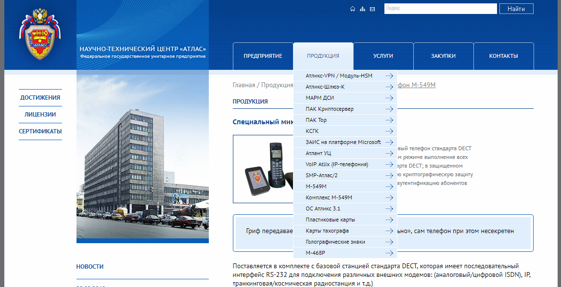The height and width of the screenshot is (287, 561).
Task: Click the envelope mail icon
Action: click(372, 9)
